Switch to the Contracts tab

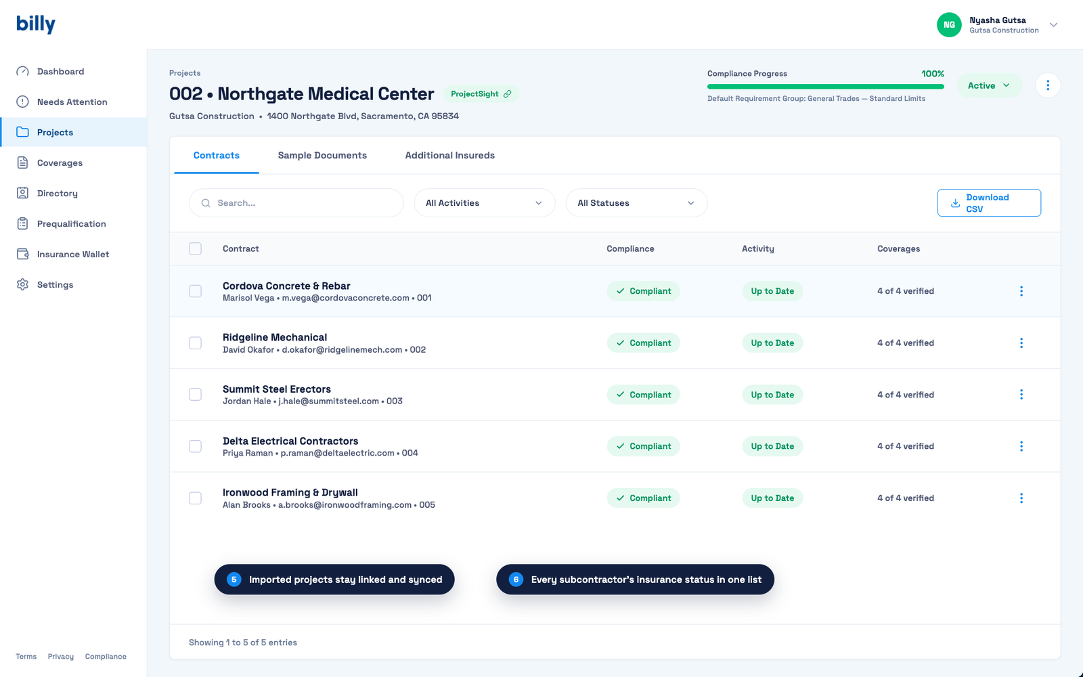point(217,155)
